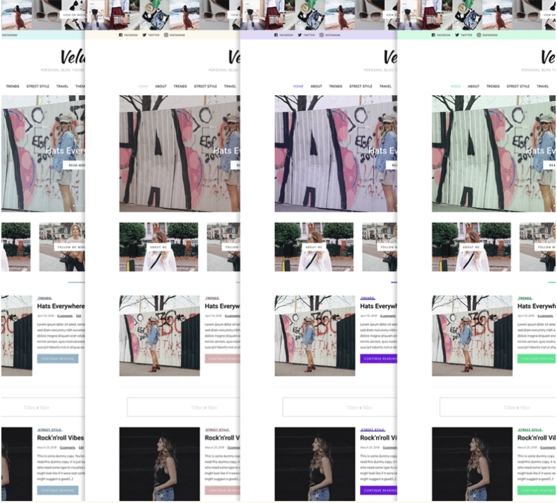Click About Me button on pink-themed page
The image size is (557, 503).
158,247
